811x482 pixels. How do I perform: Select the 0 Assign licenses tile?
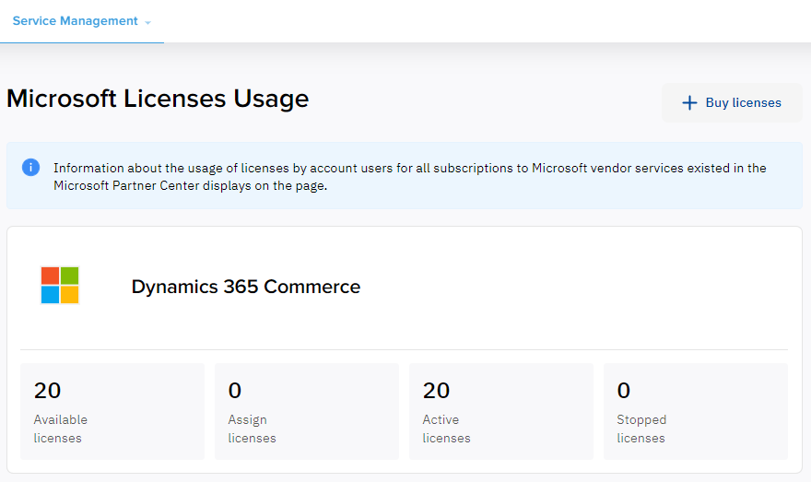pyautogui.click(x=307, y=411)
